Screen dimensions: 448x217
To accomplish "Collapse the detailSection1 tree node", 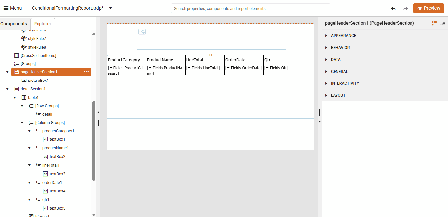I will pyautogui.click(x=7, y=89).
